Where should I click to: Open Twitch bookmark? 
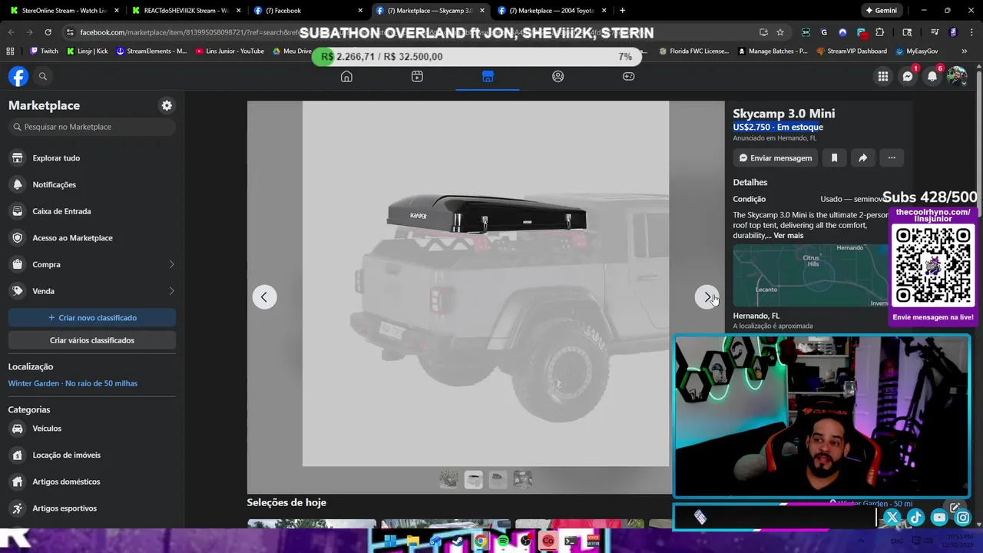pyautogui.click(x=44, y=51)
